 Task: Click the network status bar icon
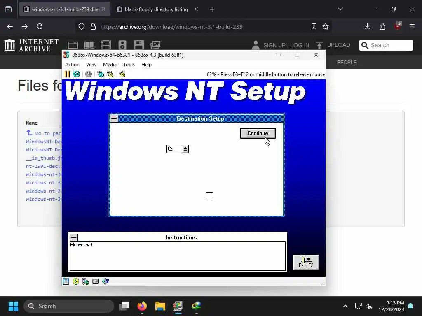(86, 281)
